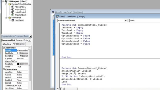The height and width of the screenshot is (90, 160).
Task: Click the ThisWorkbook icon
Action: 13,15
